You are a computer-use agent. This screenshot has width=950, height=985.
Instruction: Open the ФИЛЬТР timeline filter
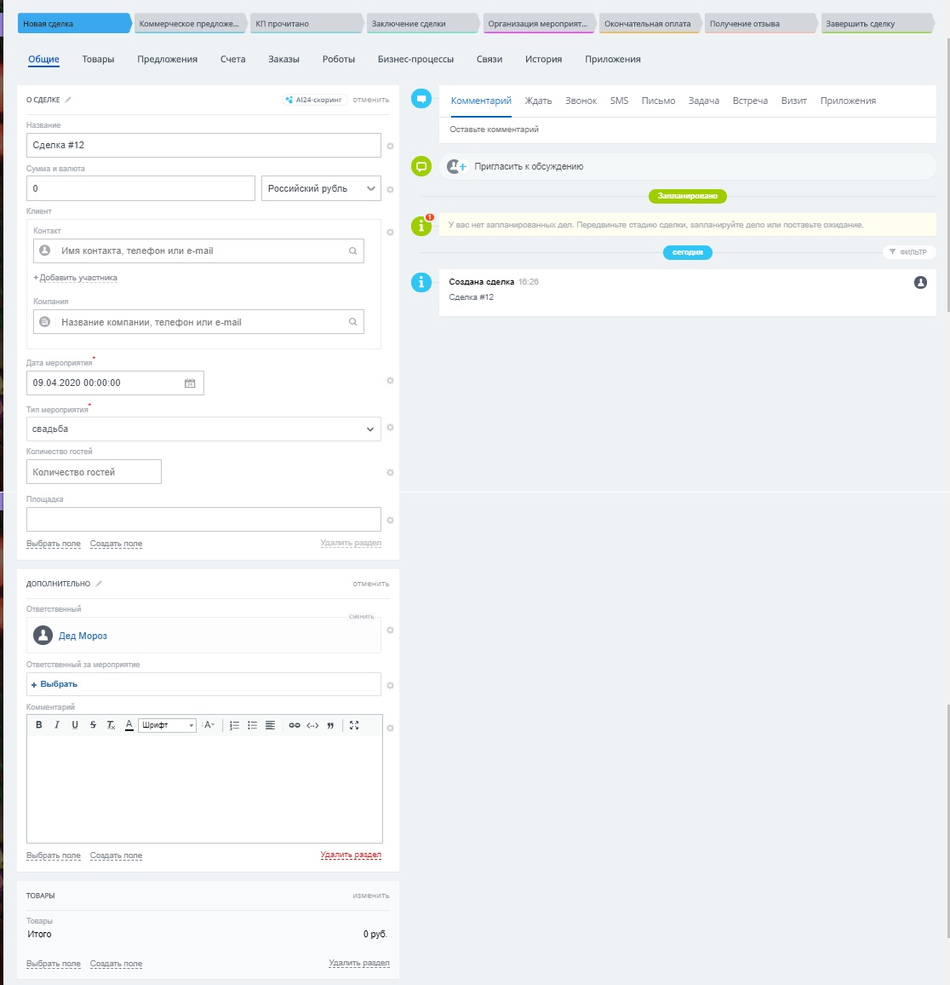click(x=908, y=252)
